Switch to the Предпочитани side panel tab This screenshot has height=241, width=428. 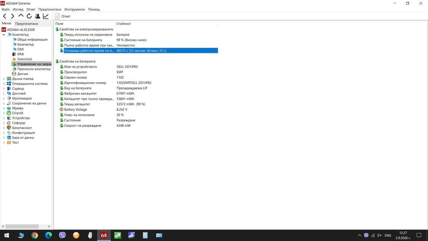pos(27,24)
